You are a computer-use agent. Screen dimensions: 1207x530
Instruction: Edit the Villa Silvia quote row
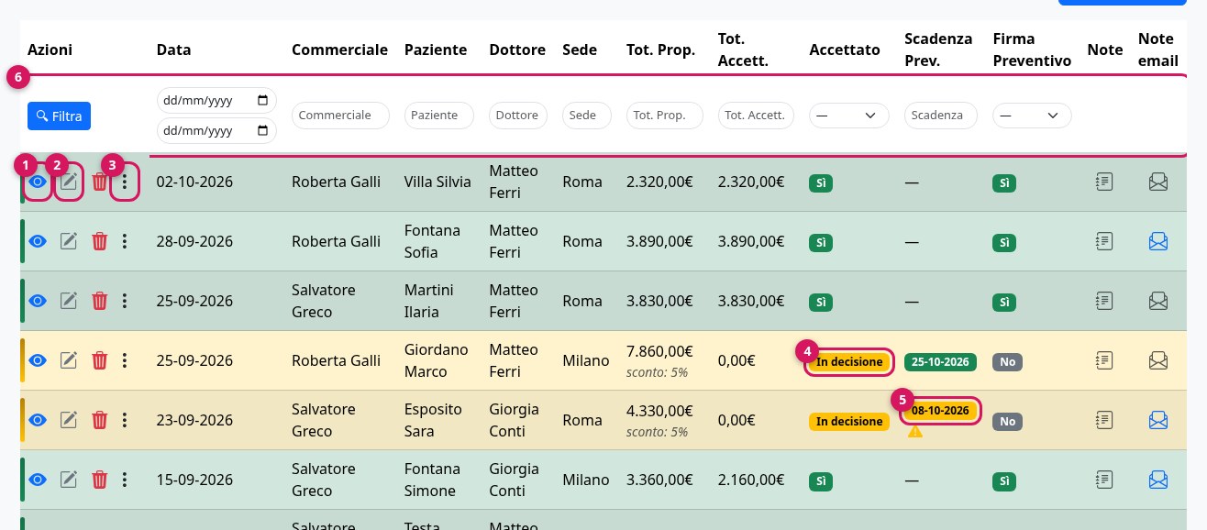(x=69, y=182)
